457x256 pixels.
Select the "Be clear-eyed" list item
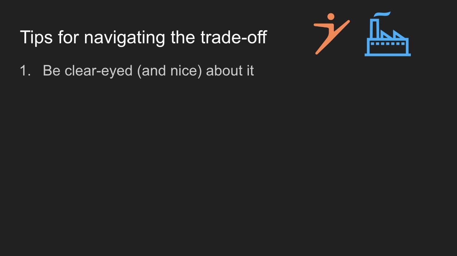coord(148,70)
